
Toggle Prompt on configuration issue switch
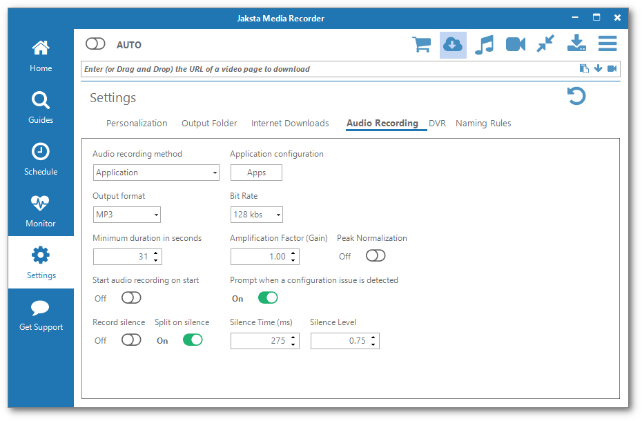(x=268, y=297)
